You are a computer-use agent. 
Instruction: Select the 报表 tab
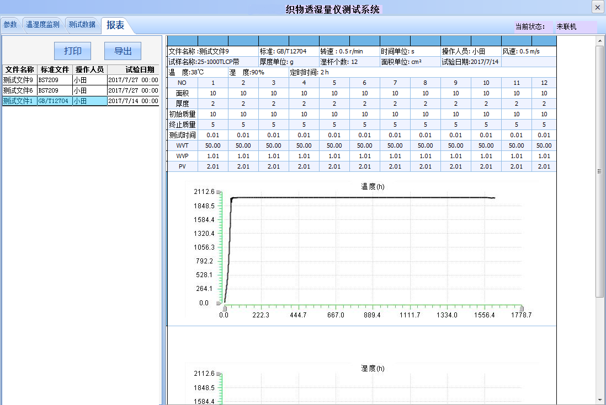[114, 25]
